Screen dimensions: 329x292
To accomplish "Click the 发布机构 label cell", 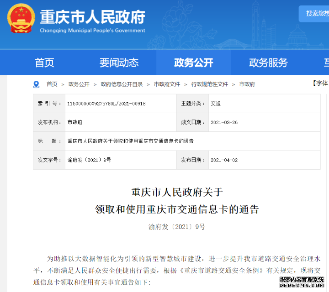I will pyautogui.click(x=49, y=122).
